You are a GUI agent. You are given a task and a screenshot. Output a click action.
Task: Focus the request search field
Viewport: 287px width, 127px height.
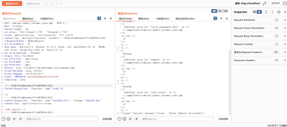tap(61, 119)
